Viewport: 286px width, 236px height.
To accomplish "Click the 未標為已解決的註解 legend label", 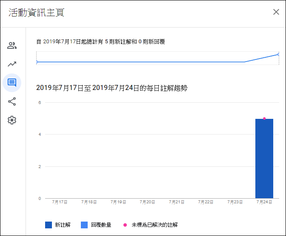I will pyautogui.click(x=154, y=225).
